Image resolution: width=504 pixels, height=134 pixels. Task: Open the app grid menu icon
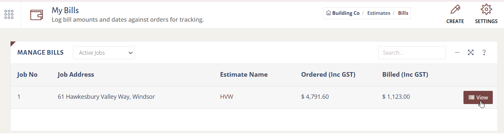click(9, 14)
